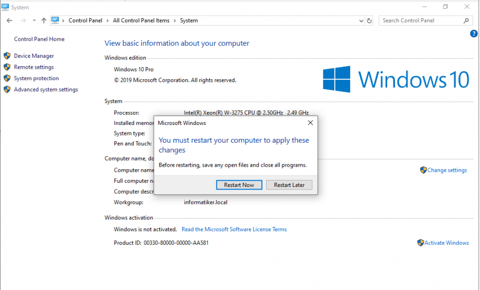This screenshot has height=290, width=480.
Task: Click the System window title icon
Action: point(5,7)
